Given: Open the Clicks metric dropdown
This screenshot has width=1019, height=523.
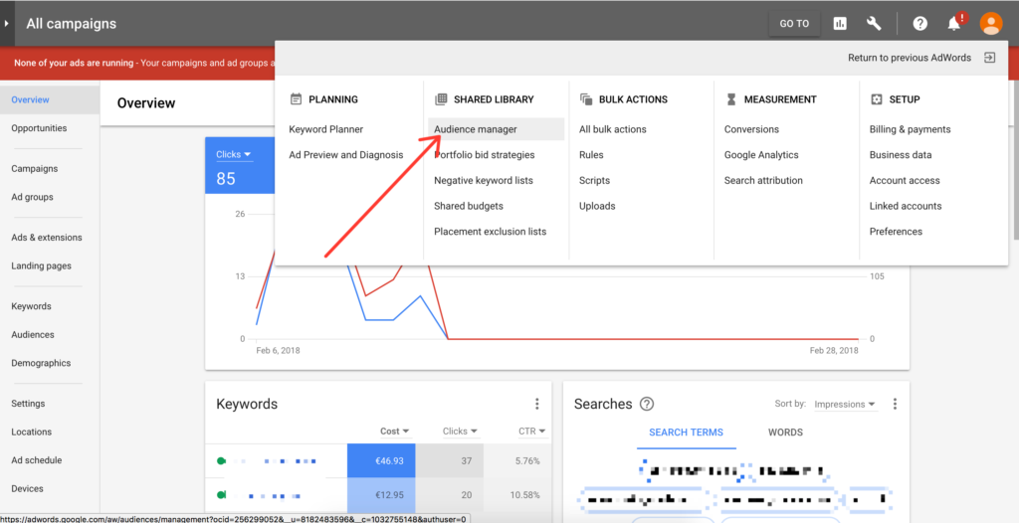Looking at the screenshot, I should pos(234,154).
